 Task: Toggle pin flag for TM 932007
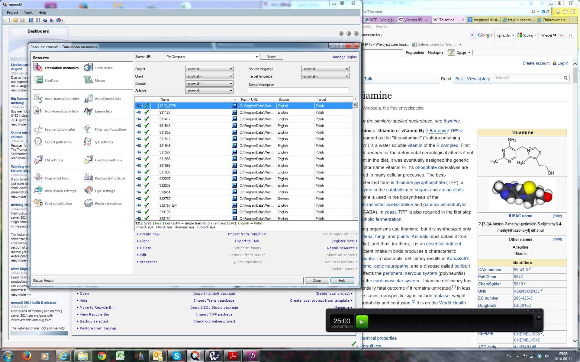(x=139, y=179)
